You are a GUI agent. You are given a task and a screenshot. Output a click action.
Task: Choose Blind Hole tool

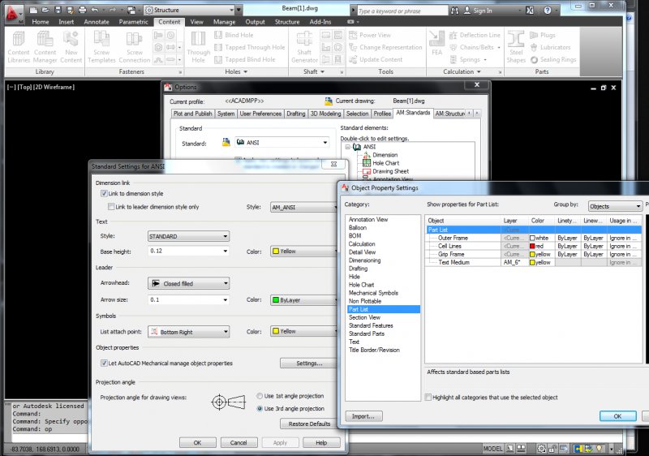tap(234, 35)
